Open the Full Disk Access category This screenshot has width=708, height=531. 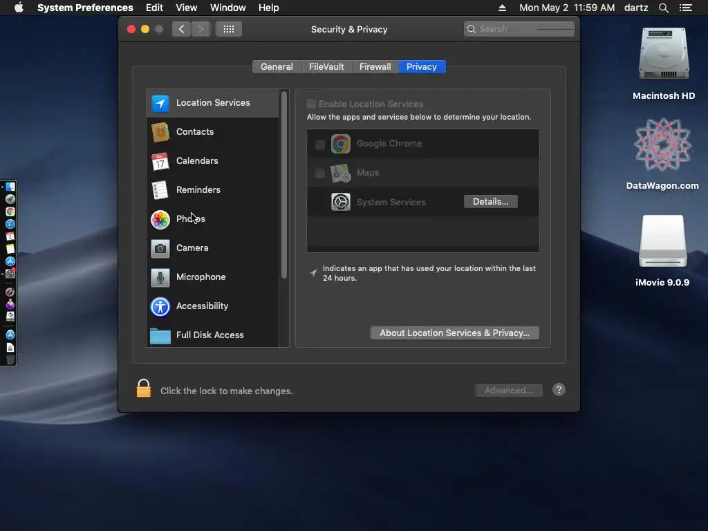click(213, 335)
